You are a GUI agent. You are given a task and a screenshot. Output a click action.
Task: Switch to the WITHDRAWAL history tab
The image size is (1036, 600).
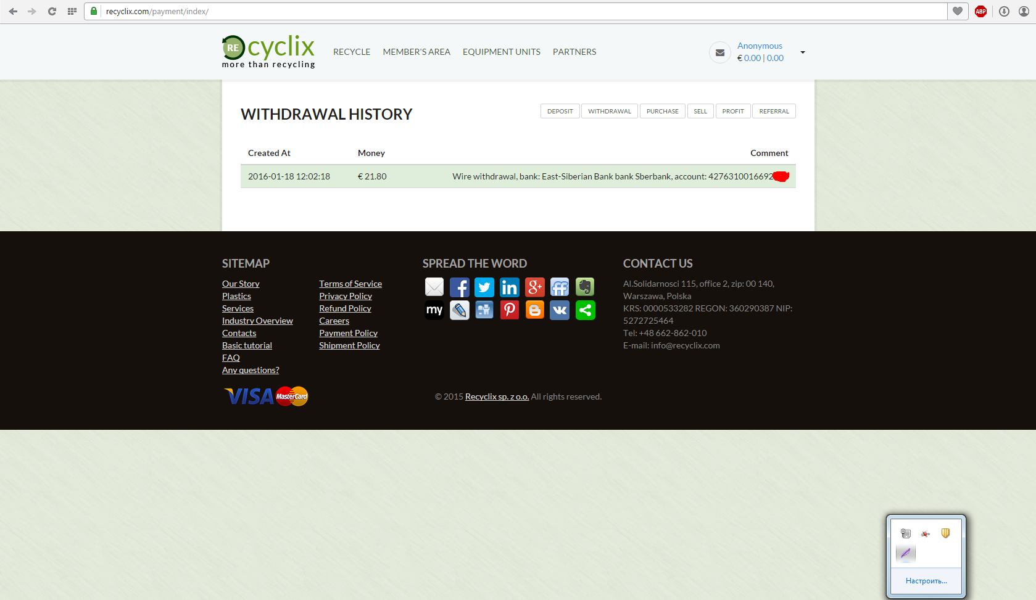tap(610, 111)
